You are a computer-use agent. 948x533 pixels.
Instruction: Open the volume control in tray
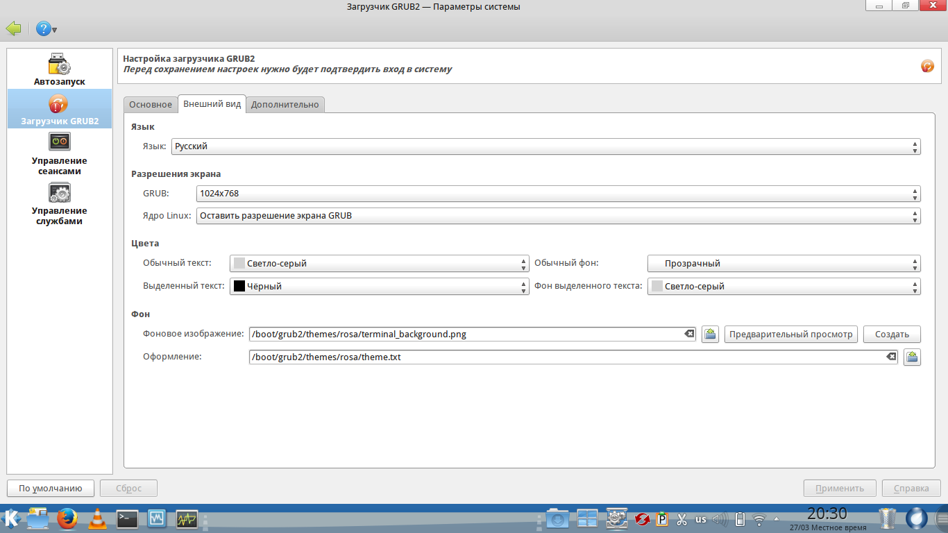pyautogui.click(x=720, y=519)
